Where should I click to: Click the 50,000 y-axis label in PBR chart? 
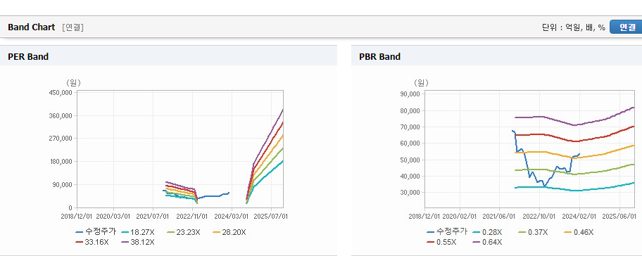pos(410,160)
